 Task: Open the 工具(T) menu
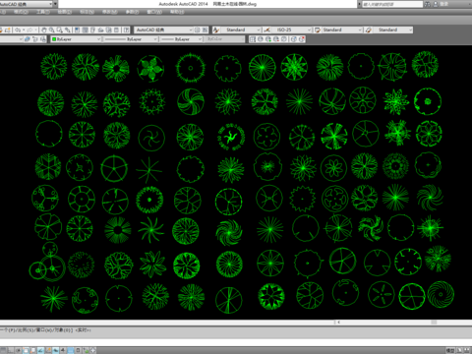point(43,12)
